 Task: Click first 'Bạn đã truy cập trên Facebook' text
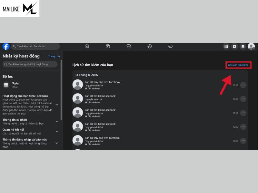(x=103, y=82)
